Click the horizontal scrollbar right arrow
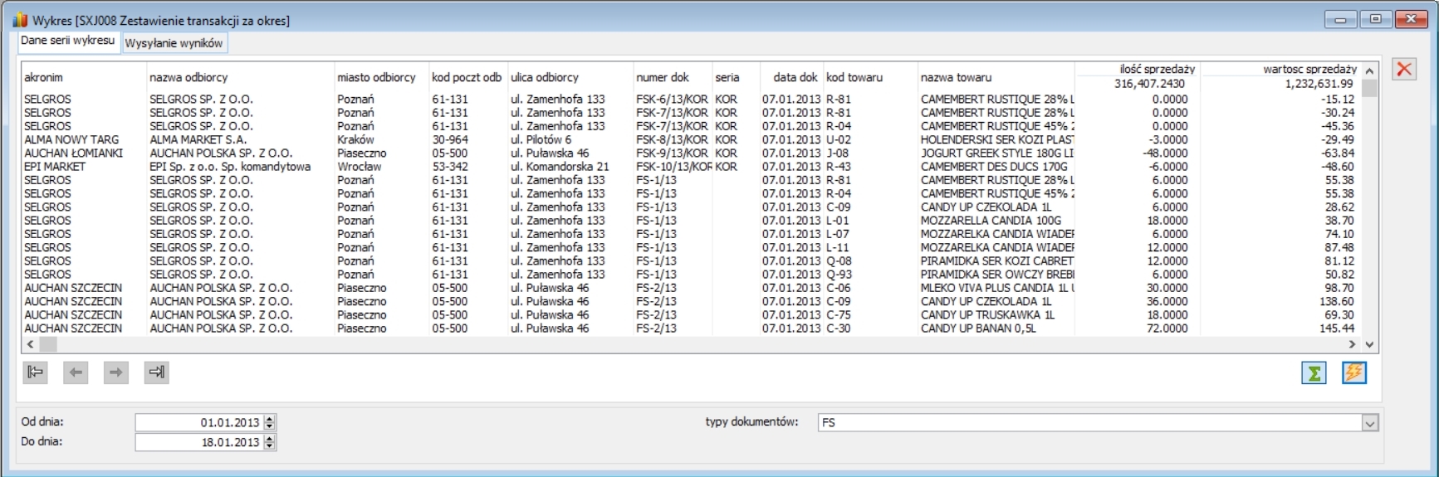Viewport: 1439px width, 477px height. tap(1352, 344)
